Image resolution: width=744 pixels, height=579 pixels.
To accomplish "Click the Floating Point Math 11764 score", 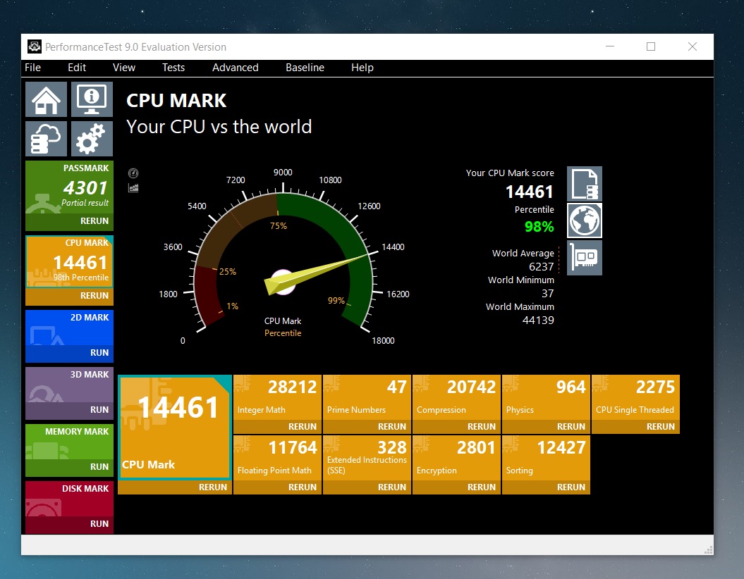I will (293, 448).
